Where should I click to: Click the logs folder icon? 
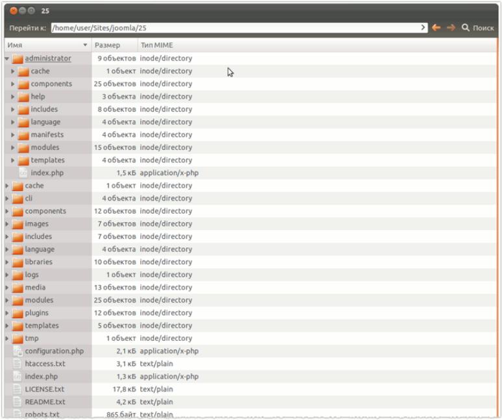(x=18, y=275)
